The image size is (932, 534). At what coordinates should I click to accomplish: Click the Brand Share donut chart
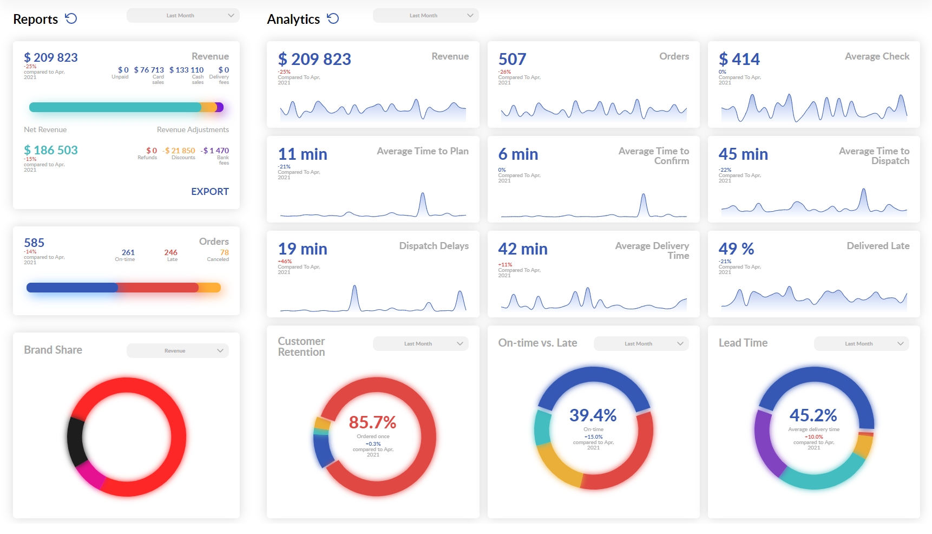click(x=127, y=437)
